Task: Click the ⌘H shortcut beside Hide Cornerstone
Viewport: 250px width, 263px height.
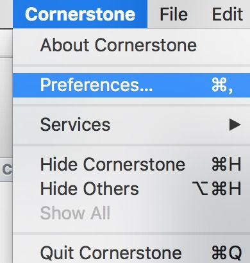Action: click(x=226, y=164)
